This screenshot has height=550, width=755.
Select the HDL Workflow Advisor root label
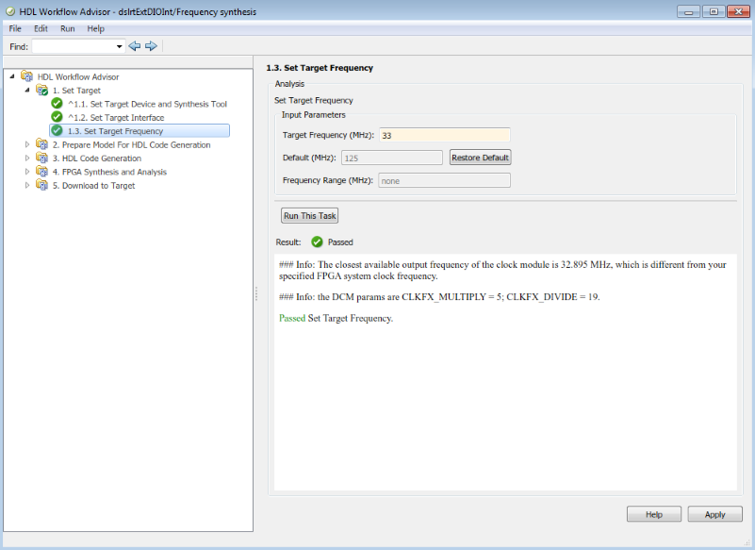pyautogui.click(x=78, y=77)
